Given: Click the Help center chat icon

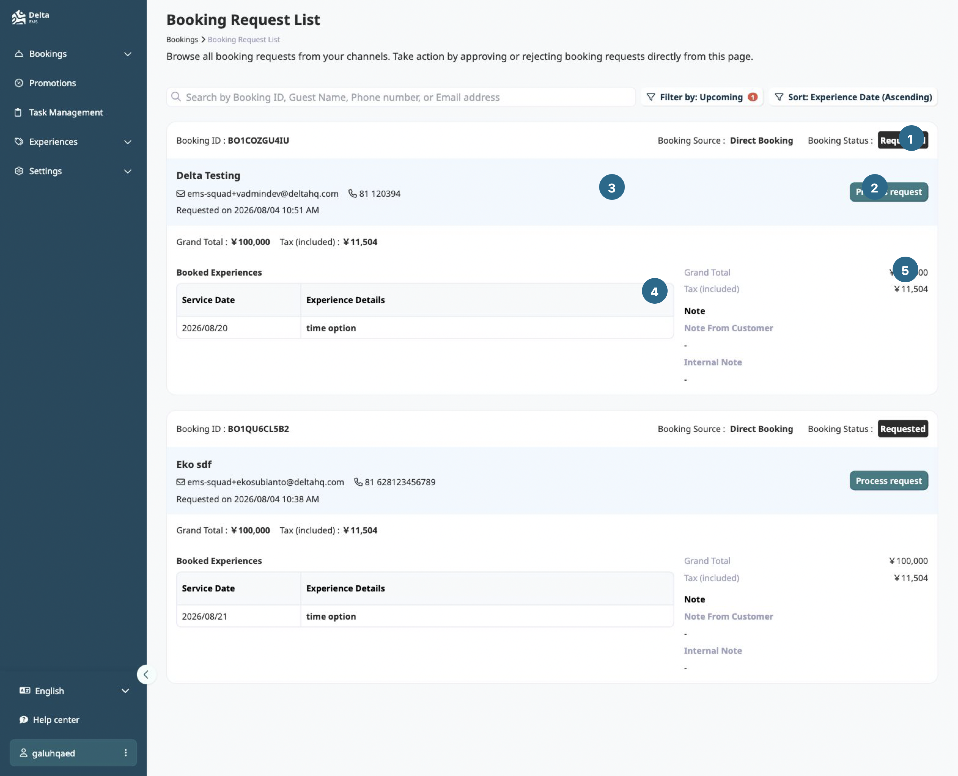Looking at the screenshot, I should point(24,720).
